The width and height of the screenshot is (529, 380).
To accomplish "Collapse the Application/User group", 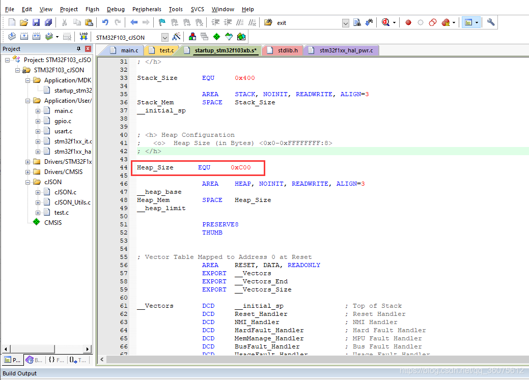I will coord(28,100).
